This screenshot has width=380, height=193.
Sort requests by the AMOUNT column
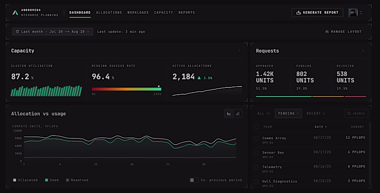tap(358, 127)
